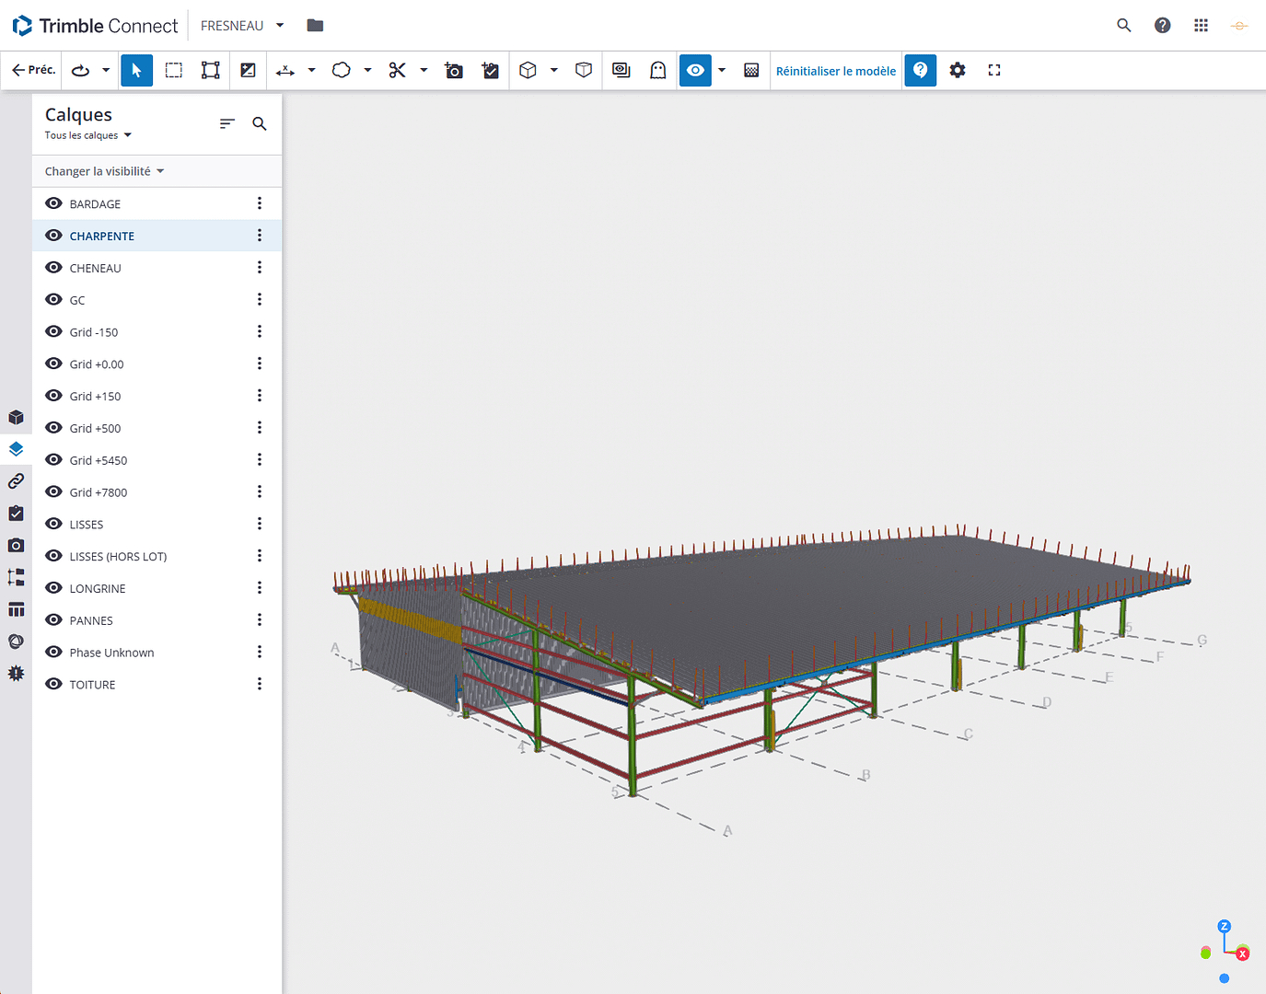
Task: Click the camera snapshot view icon
Action: [x=454, y=71]
